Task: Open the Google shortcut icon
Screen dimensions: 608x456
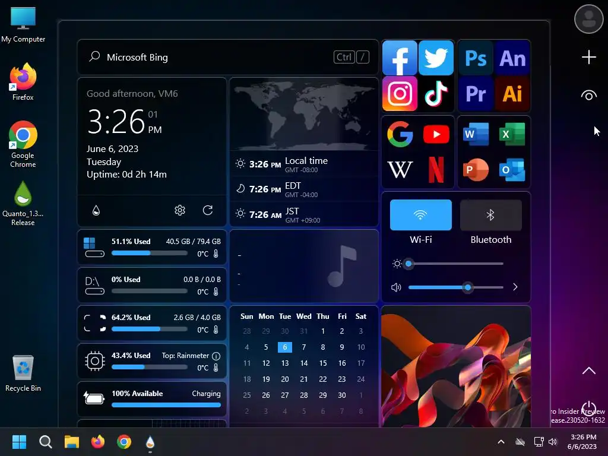Action: point(400,134)
